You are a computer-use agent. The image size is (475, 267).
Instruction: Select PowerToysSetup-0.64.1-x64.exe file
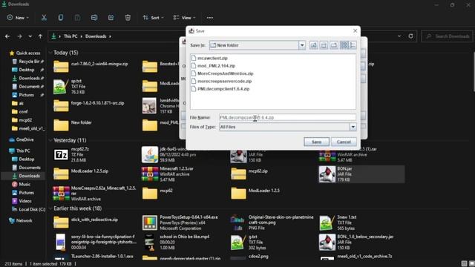tap(180, 222)
